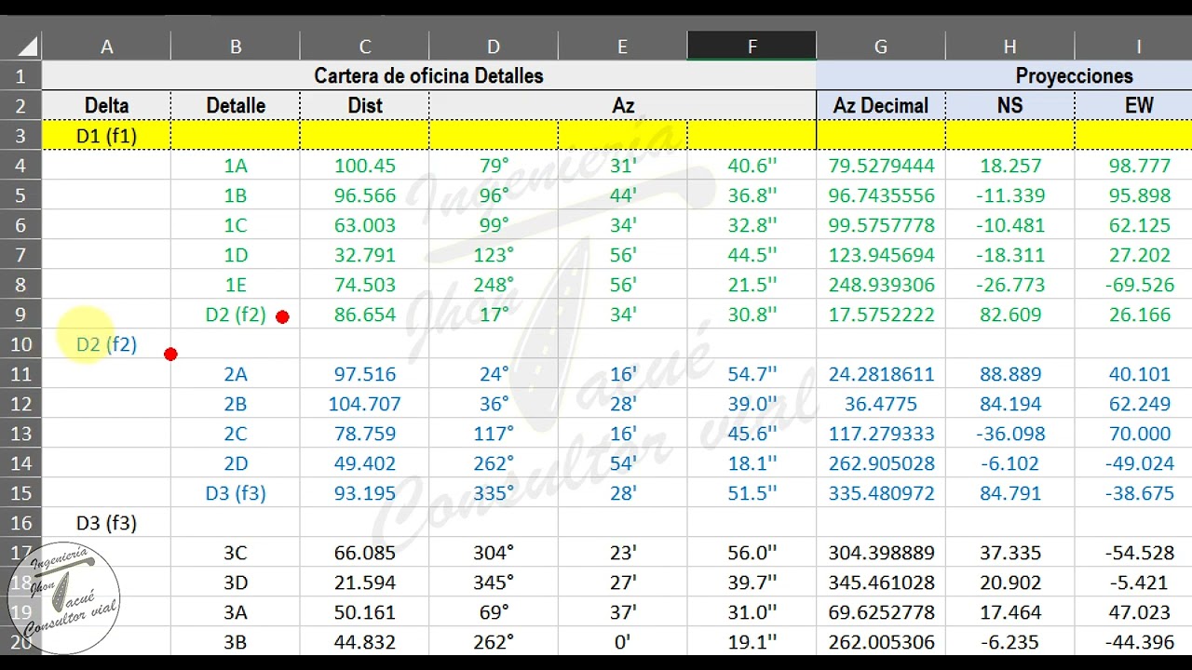The height and width of the screenshot is (670, 1192).
Task: Select Az Decimal value '335.480972'
Action: pyautogui.click(x=881, y=492)
